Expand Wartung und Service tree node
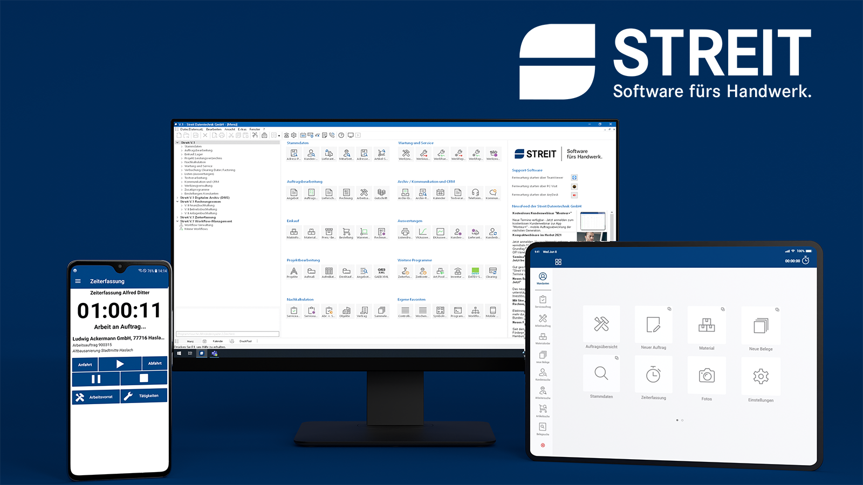Screen dimensions: 863x485 coord(182,166)
